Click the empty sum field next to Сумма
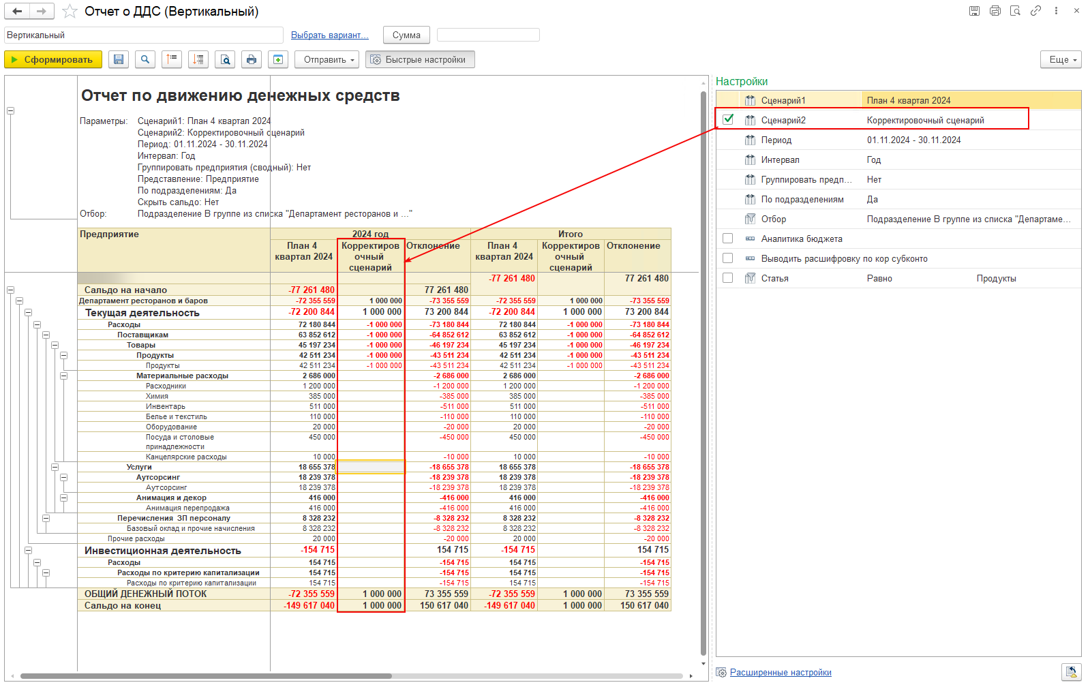 point(488,35)
